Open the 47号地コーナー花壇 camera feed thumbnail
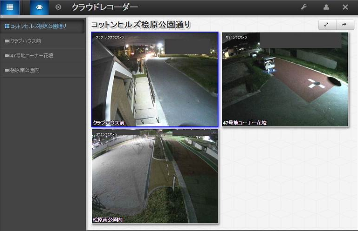The width and height of the screenshot is (358, 231). point(285,79)
